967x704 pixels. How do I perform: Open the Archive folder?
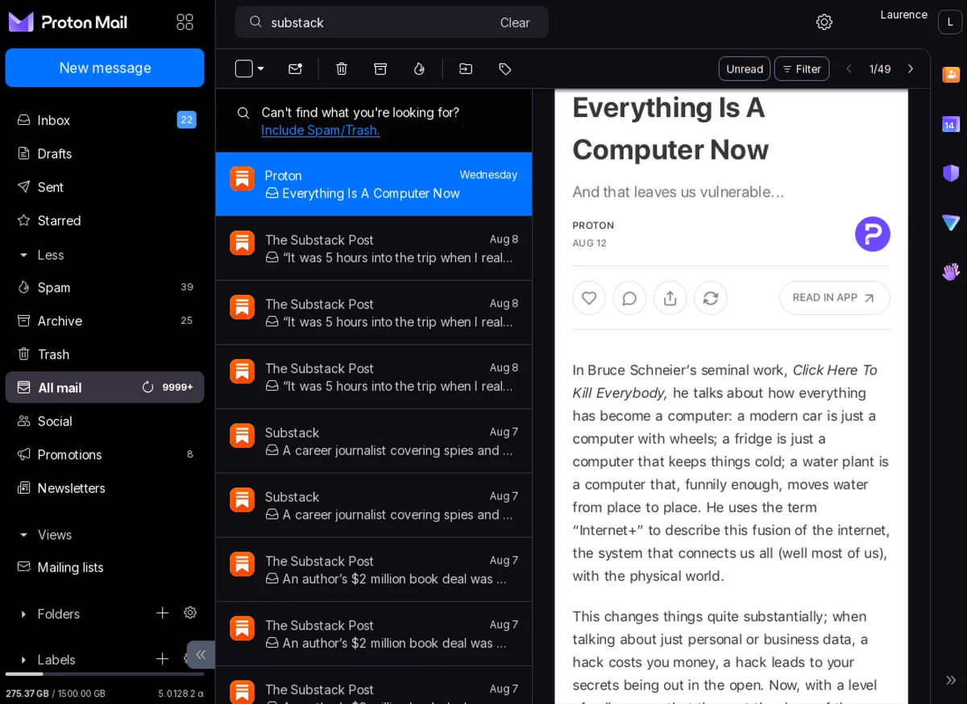(105, 321)
